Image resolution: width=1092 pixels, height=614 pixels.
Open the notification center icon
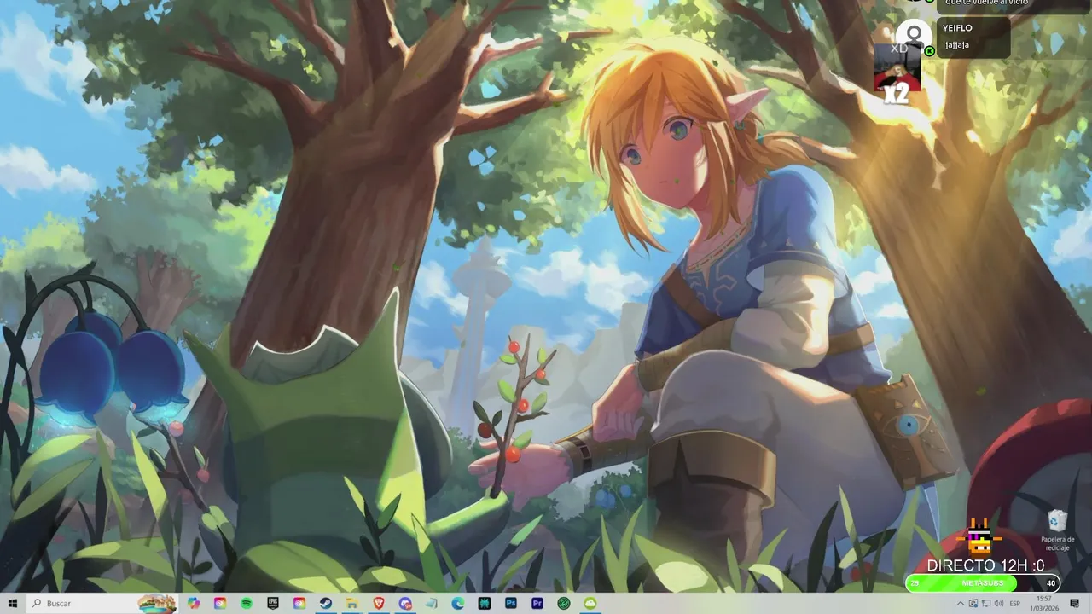pos(1075,603)
